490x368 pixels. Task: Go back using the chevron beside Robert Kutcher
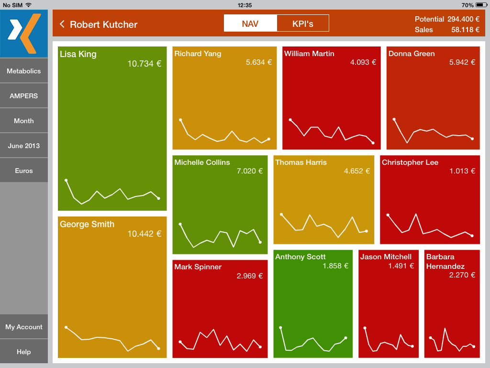coord(62,24)
